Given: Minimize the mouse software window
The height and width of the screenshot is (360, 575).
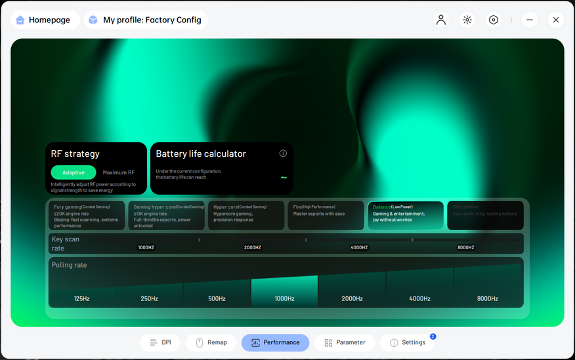Looking at the screenshot, I should tap(530, 20).
